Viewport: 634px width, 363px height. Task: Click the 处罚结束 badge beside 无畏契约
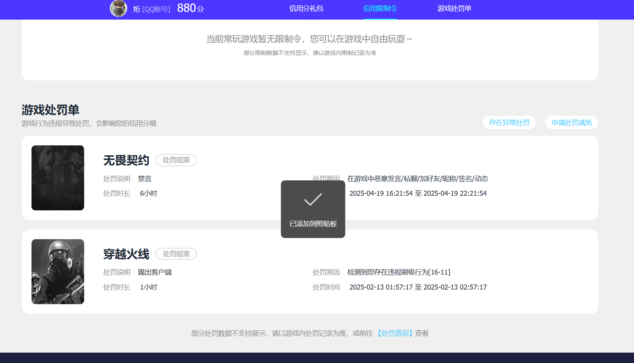(176, 160)
